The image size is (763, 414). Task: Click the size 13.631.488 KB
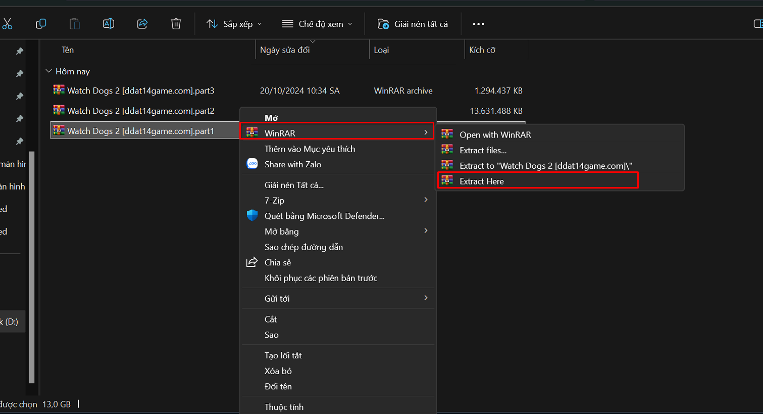point(496,111)
